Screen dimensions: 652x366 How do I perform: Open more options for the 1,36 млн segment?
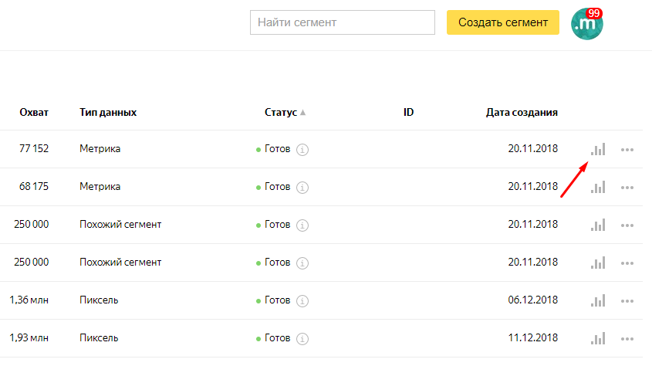(x=627, y=301)
